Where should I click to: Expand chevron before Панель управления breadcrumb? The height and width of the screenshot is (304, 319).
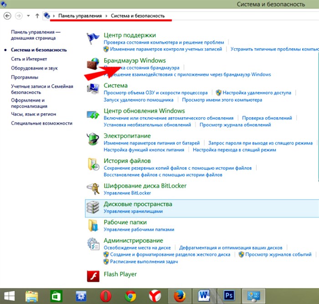[x=54, y=16]
